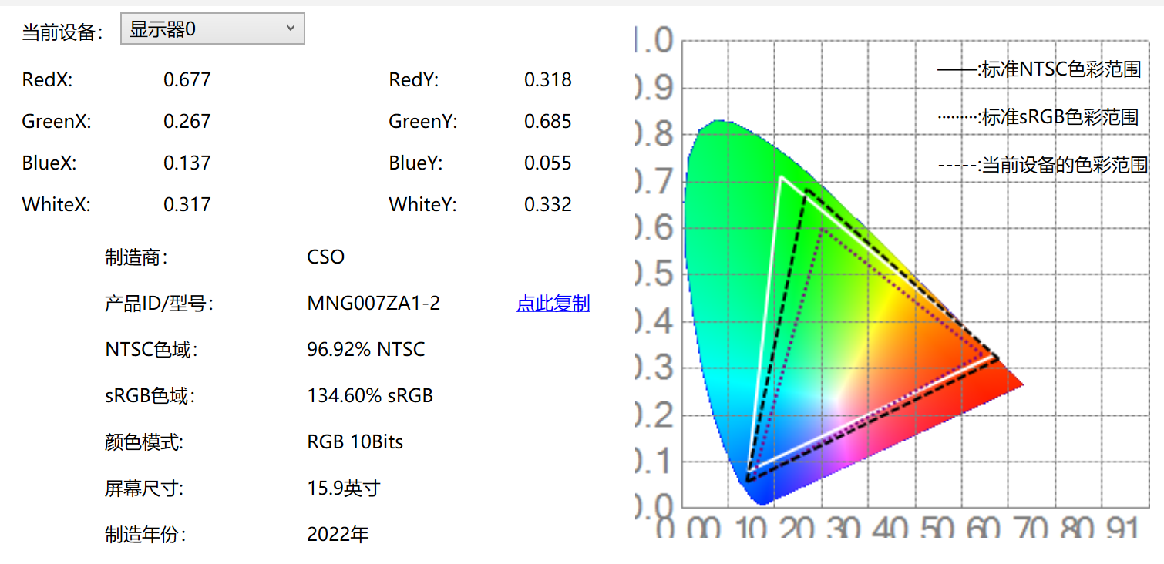The height and width of the screenshot is (564, 1164).
Task: Click the blue bottom tip of the diagram
Action: tap(762, 497)
